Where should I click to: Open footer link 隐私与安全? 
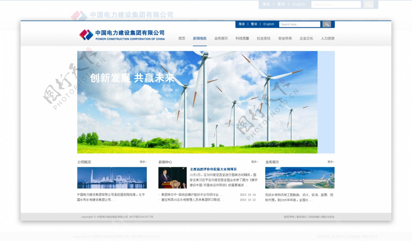click(x=328, y=217)
